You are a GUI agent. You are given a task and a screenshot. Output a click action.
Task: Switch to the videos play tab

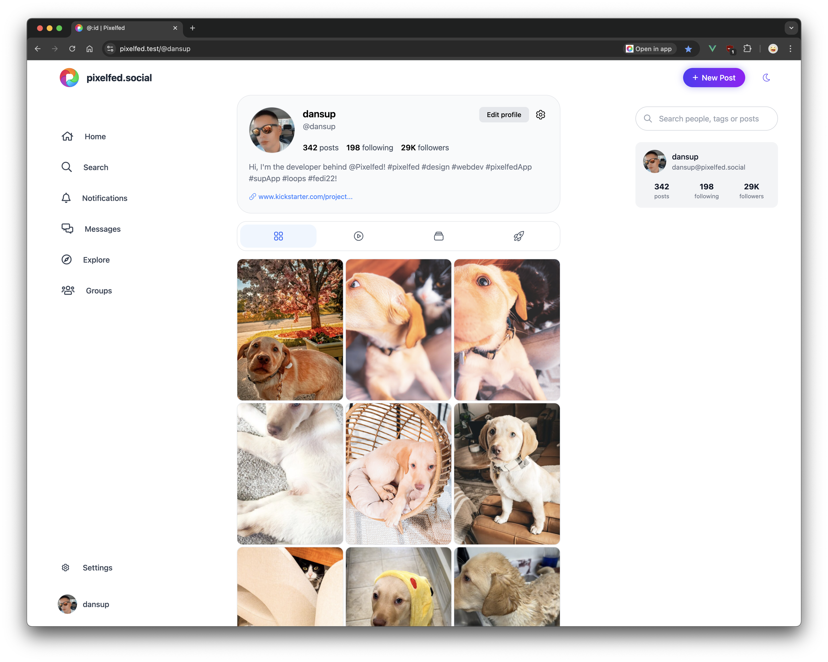[x=358, y=236]
